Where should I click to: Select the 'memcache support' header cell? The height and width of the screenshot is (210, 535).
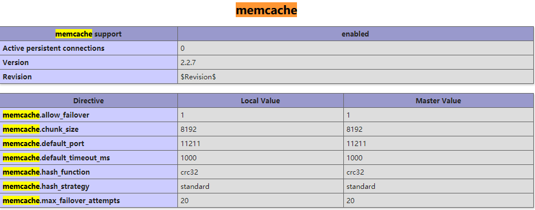[89, 34]
